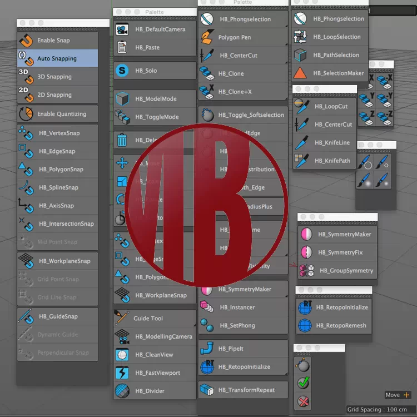Click the green checkmark sphere icon
The image size is (417, 417).
tap(303, 383)
